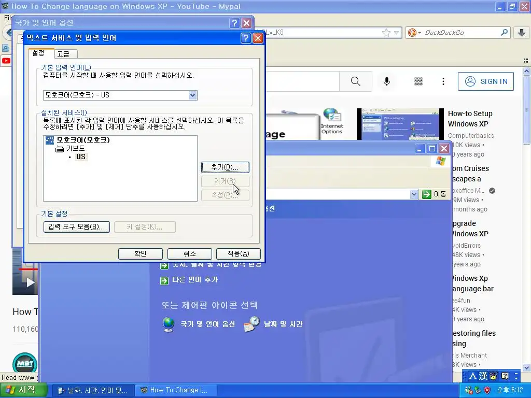Switch to How To Change taskbar button
Screen dimensions: 531x398
175,390
